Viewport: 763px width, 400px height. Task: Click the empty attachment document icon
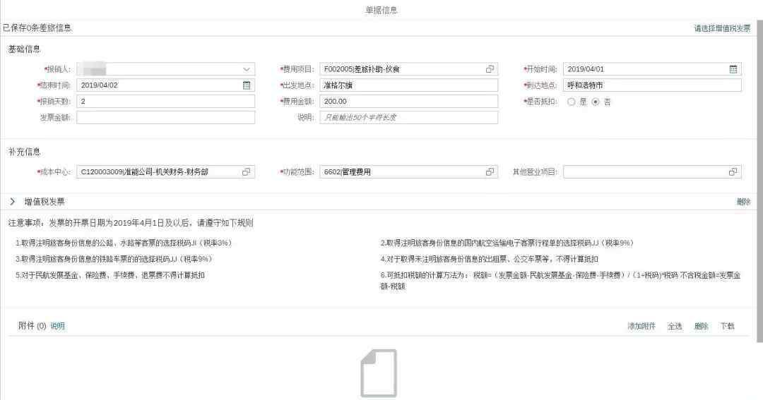coord(379,373)
